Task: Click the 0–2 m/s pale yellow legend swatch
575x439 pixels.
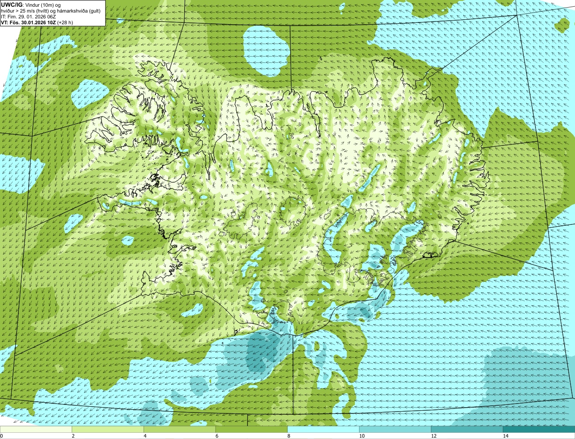Action: pos(36,429)
